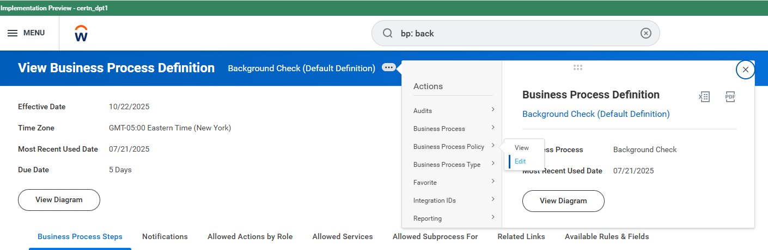The image size is (768, 250).
Task: Open the Background Check (Default Definition) link
Action: coord(596,114)
